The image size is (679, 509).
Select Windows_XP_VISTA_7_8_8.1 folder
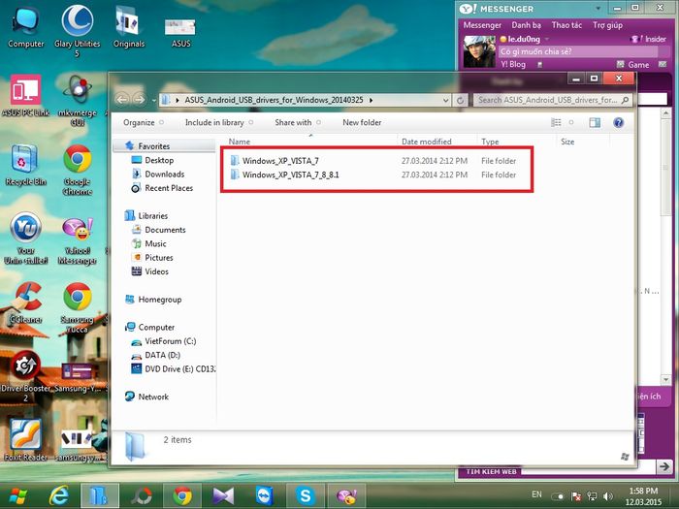point(291,175)
